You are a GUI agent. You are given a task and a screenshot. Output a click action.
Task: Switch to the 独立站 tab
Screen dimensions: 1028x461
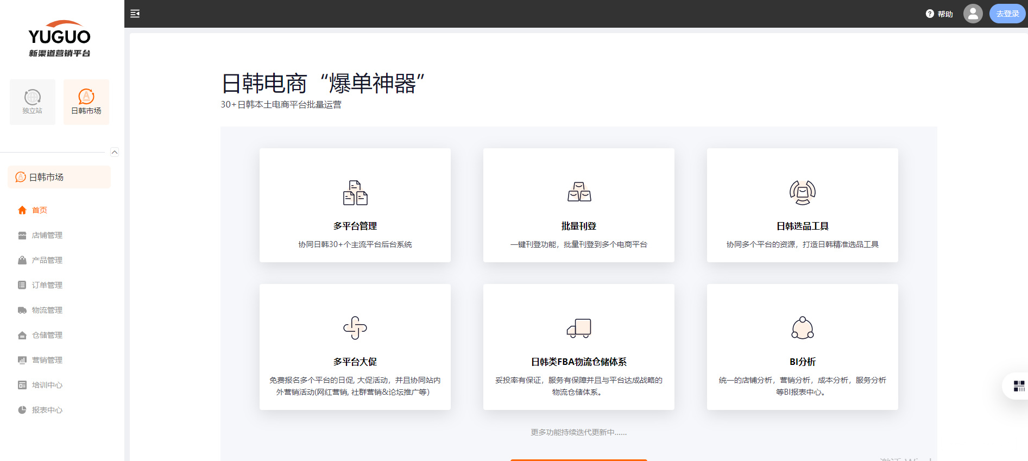33,102
